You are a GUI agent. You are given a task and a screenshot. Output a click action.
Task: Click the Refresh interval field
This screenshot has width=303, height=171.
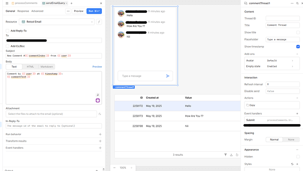pyautogui.click(x=283, y=84)
